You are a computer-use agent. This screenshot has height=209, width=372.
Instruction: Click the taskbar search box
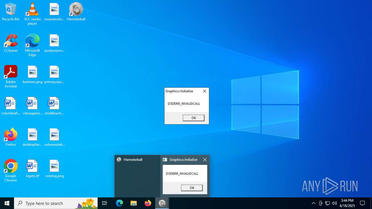[x=56, y=203]
